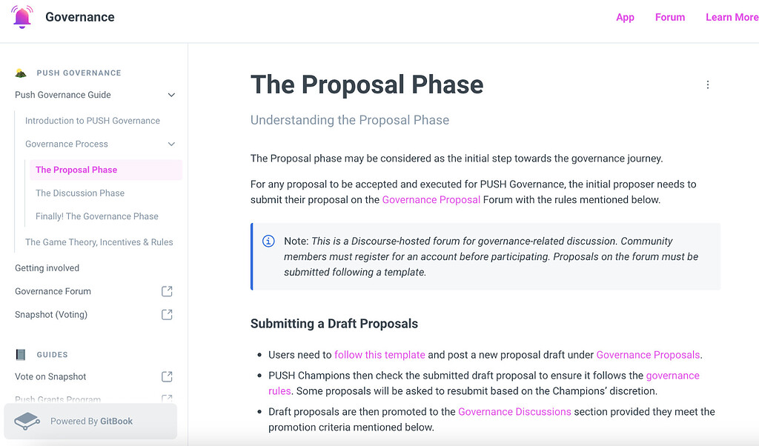Click the info icon in the Note box
Viewport: 759px width, 446px height.
point(267,242)
